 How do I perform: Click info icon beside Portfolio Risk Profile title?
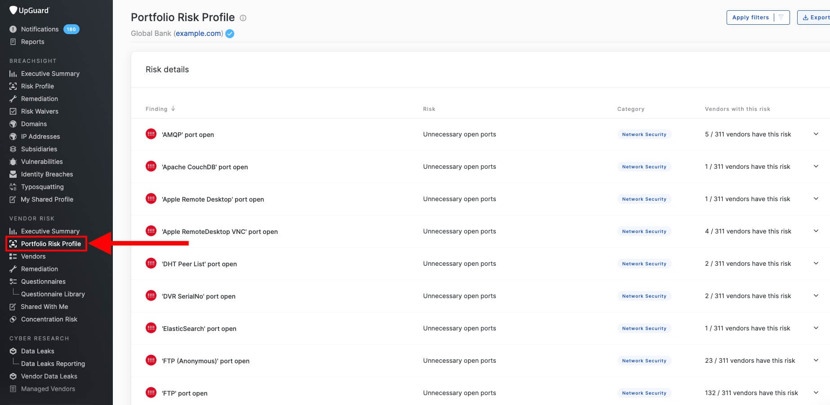point(243,18)
